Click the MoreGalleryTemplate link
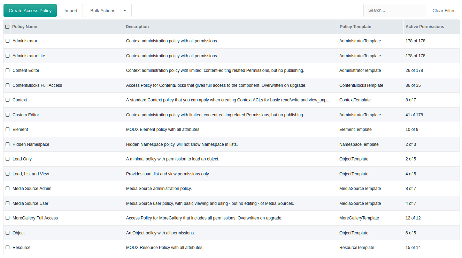The width and height of the screenshot is (462, 258). 359,218
